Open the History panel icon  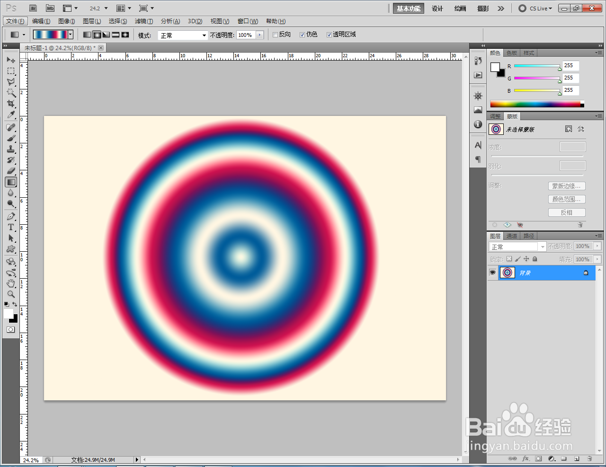point(478,61)
